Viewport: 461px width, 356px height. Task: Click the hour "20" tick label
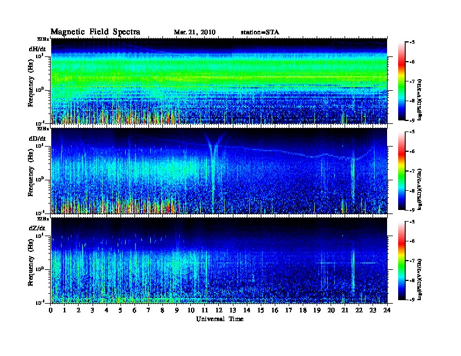pos(331,310)
